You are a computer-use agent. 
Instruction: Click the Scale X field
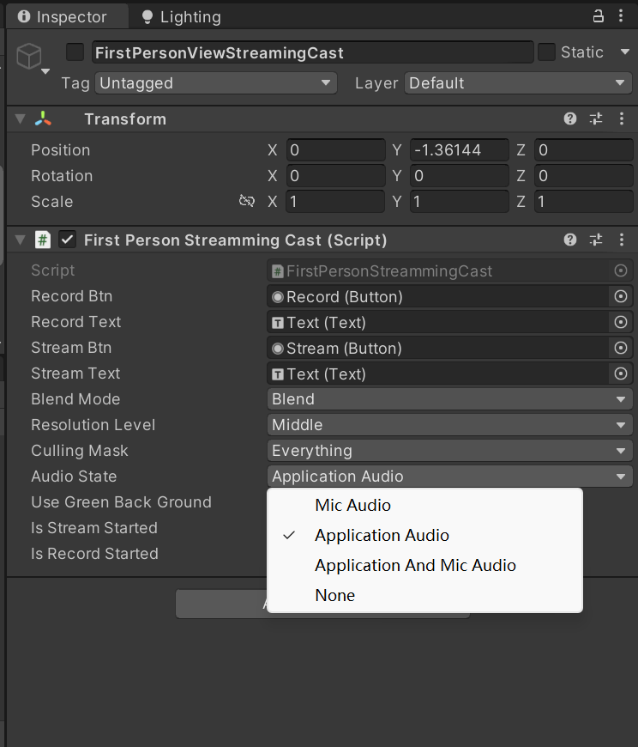(336, 202)
